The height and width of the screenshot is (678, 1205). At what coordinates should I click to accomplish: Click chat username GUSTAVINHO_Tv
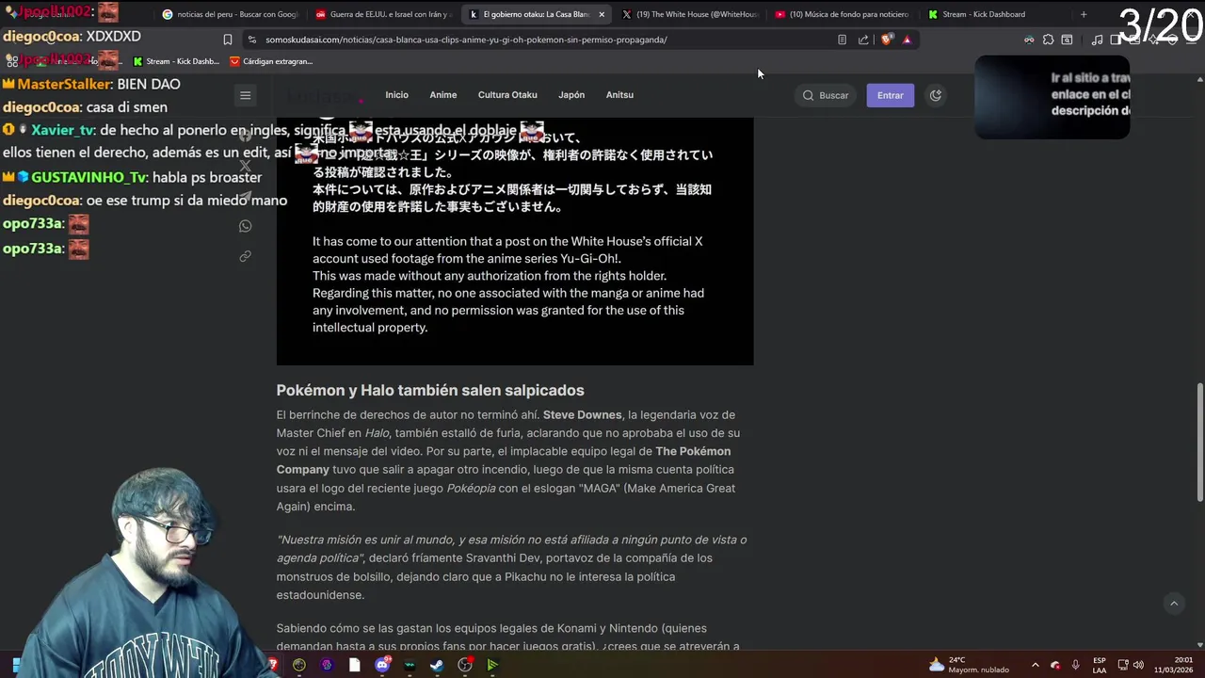pyautogui.click(x=88, y=177)
